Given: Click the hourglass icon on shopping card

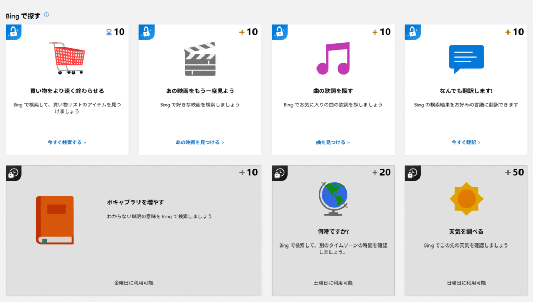Looking at the screenshot, I should pos(109,32).
